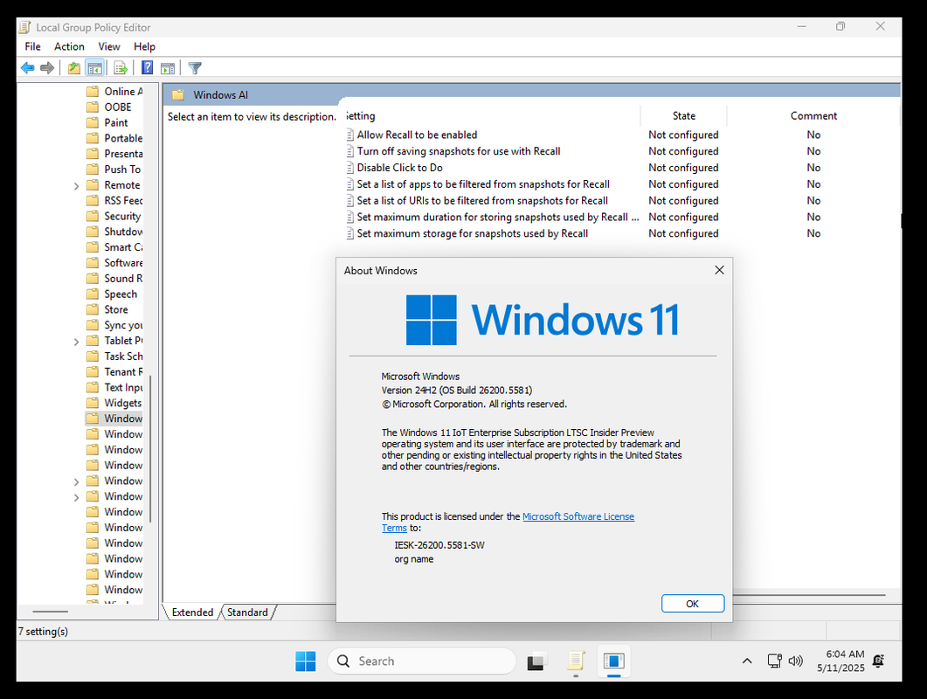The width and height of the screenshot is (927, 699).
Task: Switch to the Standard tab
Action: pos(247,612)
